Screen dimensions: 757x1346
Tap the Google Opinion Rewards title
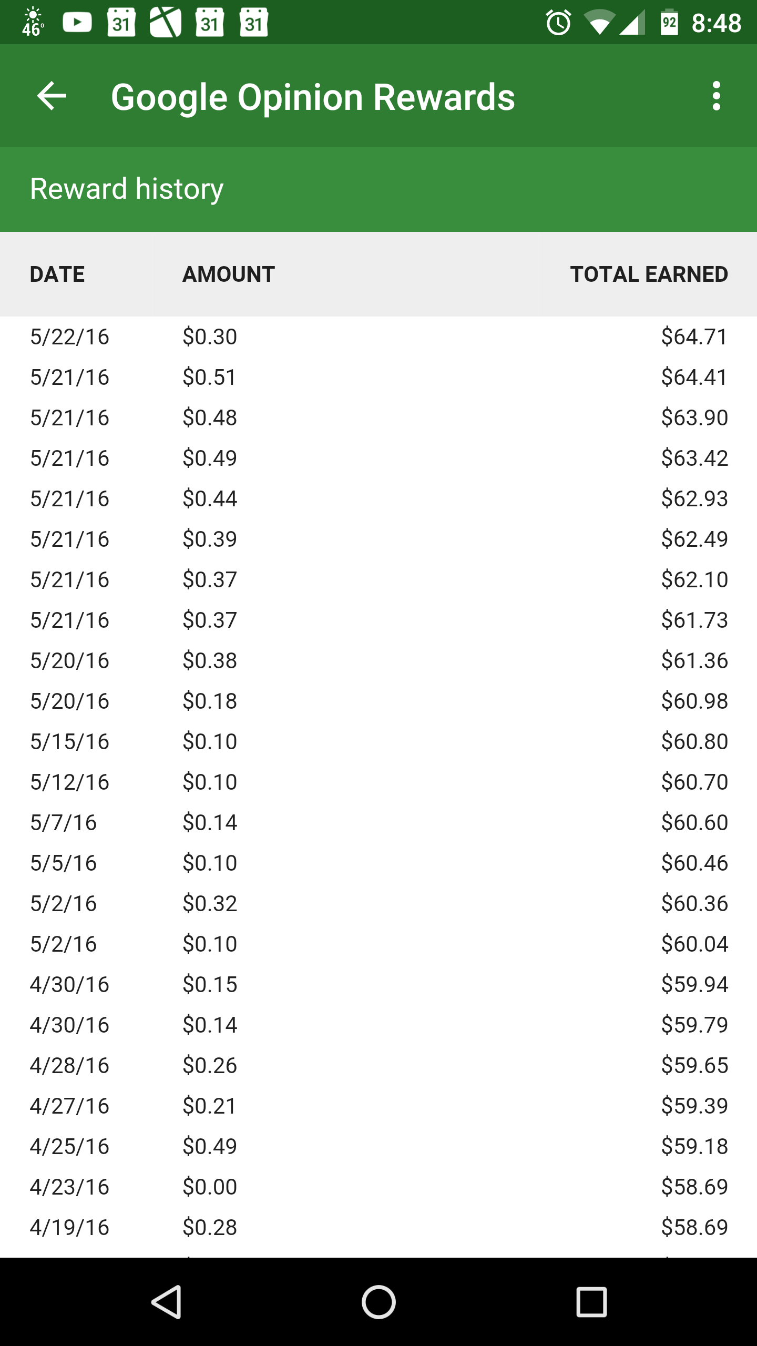(x=313, y=97)
